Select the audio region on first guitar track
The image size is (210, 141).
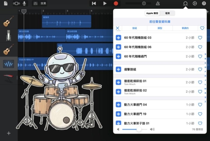tap(66, 21)
